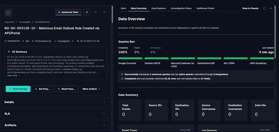Viewport: 279px width, 132px height.
Task: Click the Unassigned user avatar icon
Action: point(55,41)
